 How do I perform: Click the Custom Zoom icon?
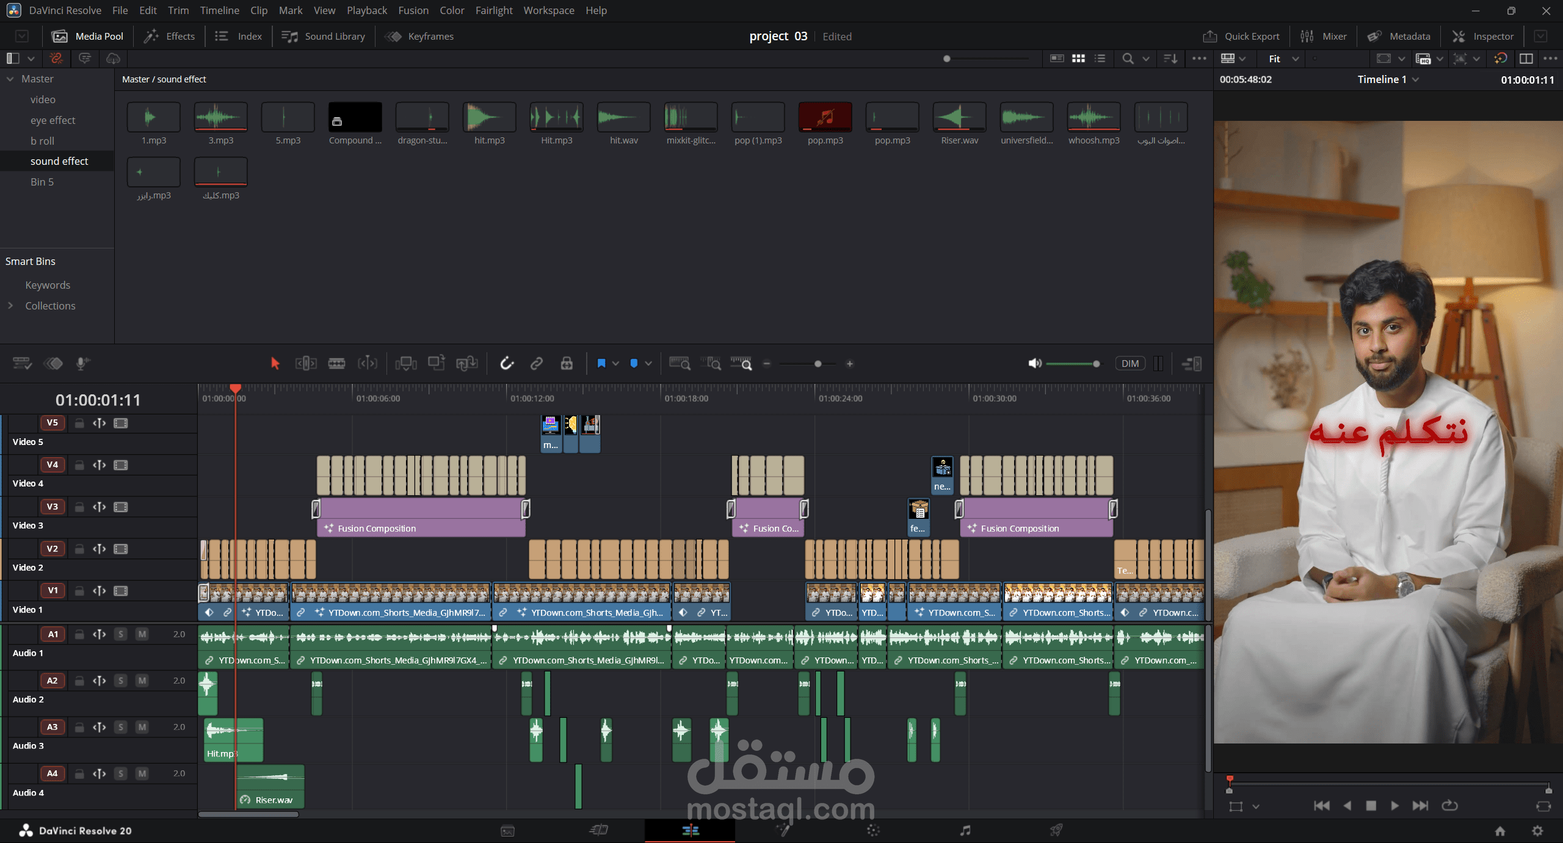point(741,364)
